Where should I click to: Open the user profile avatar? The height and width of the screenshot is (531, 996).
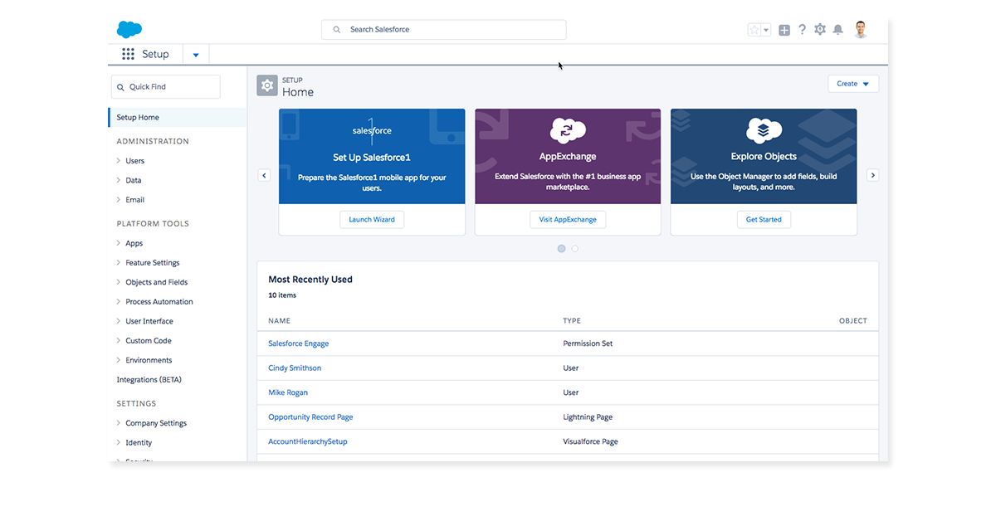[x=860, y=30]
